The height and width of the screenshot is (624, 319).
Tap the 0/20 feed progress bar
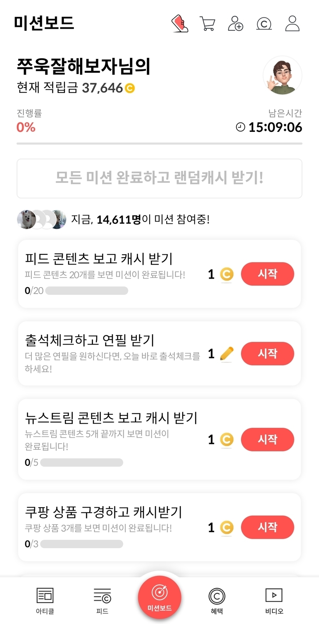click(86, 291)
